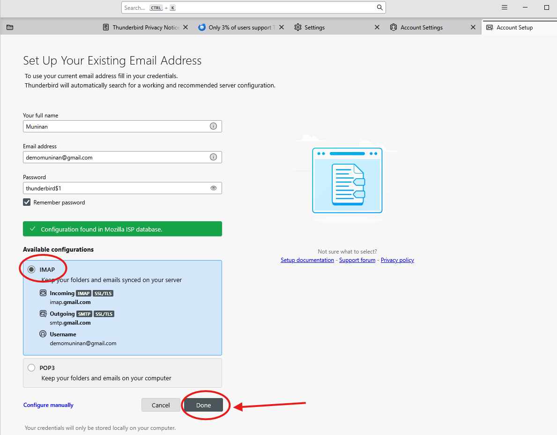Toggle password visibility eye icon
Image resolution: width=557 pixels, height=435 pixels.
point(214,188)
